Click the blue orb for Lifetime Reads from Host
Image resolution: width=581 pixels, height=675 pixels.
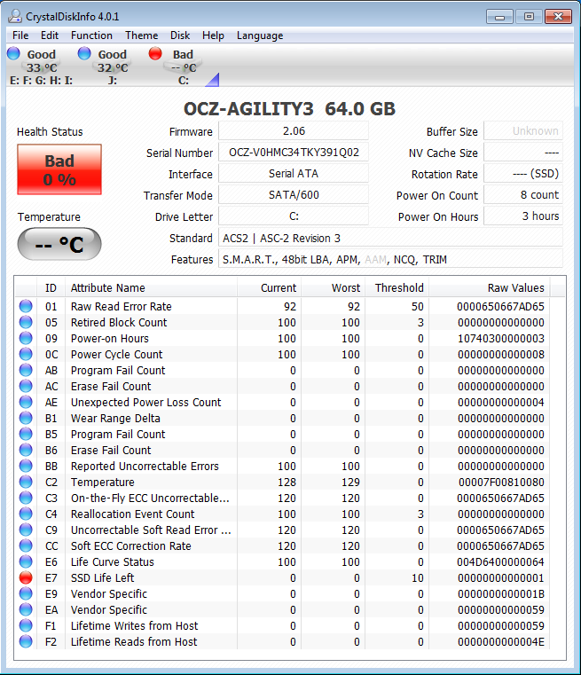pos(26,641)
